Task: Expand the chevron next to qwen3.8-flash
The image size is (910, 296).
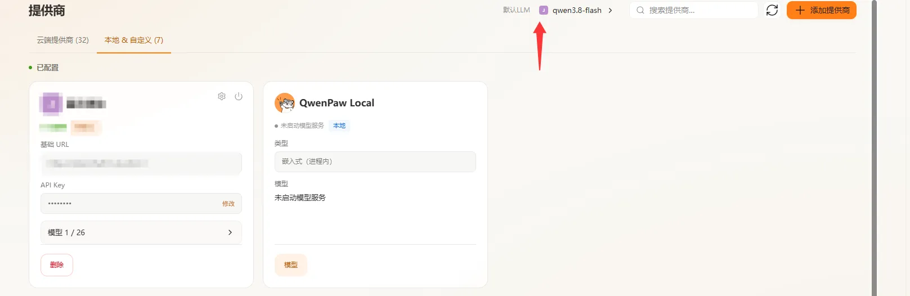Action: (611, 10)
